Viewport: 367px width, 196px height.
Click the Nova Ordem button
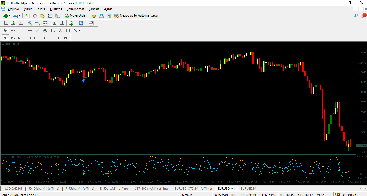click(x=76, y=16)
